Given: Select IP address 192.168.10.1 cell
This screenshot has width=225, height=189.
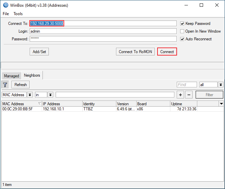Looking at the screenshot, I should [62, 109].
